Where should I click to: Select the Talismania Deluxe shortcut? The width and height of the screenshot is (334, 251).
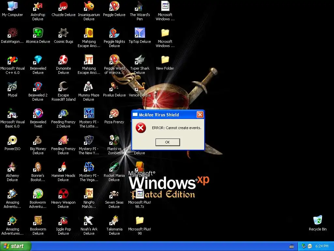[114, 221]
